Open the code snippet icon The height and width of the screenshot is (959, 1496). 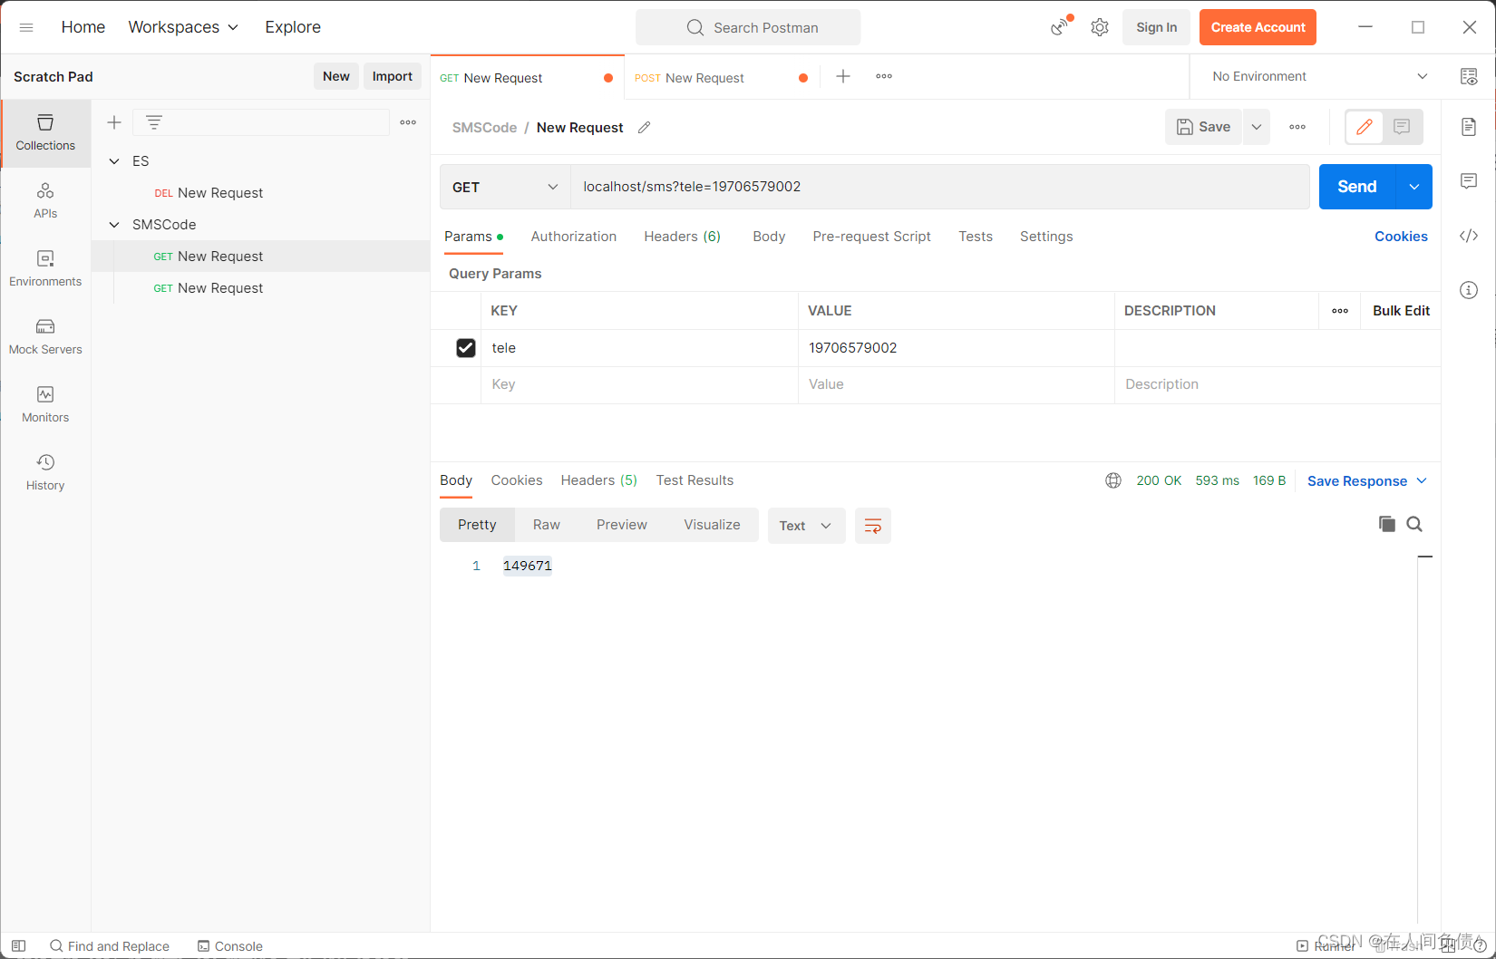coord(1469,236)
